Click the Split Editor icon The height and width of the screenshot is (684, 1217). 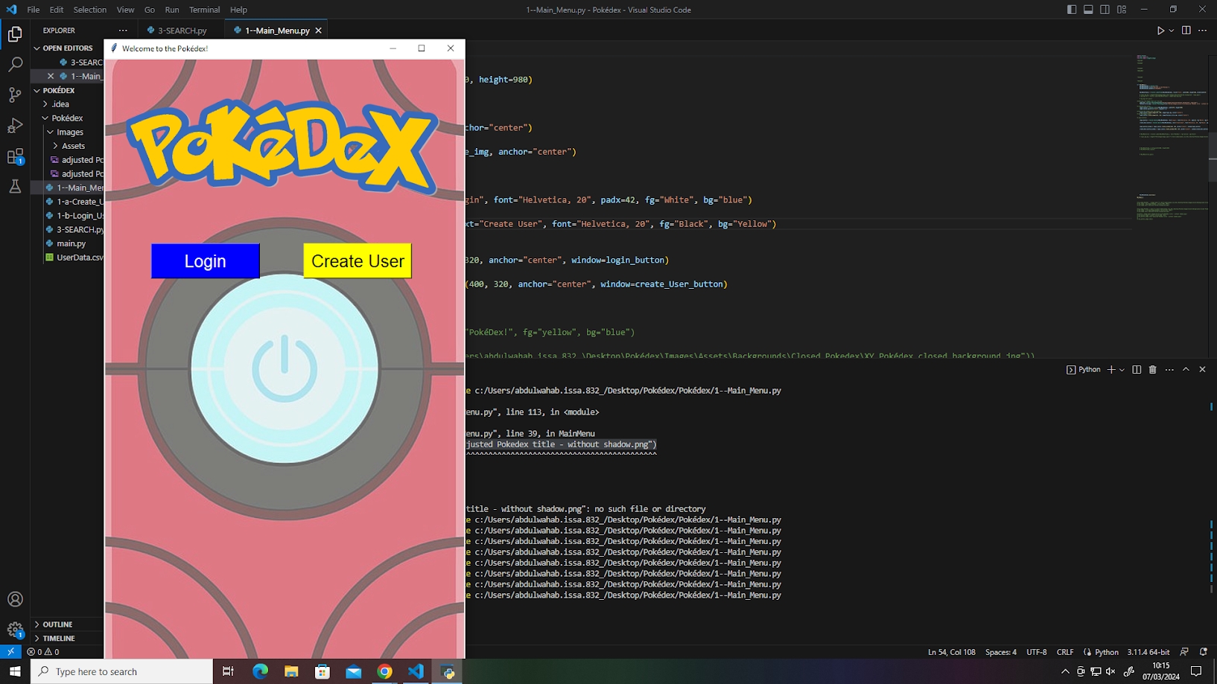click(x=1186, y=31)
